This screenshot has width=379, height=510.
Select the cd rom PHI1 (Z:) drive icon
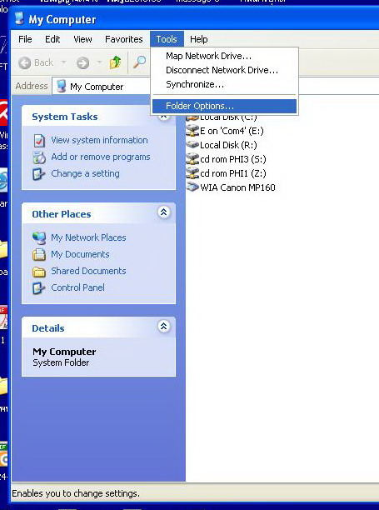(192, 173)
